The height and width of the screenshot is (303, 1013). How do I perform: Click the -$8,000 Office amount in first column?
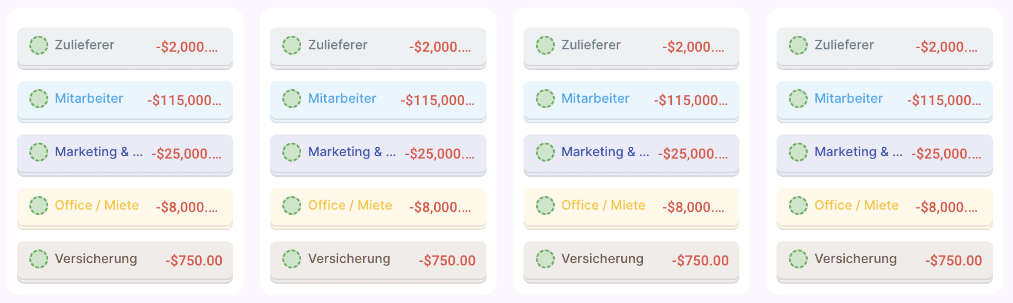coord(186,207)
